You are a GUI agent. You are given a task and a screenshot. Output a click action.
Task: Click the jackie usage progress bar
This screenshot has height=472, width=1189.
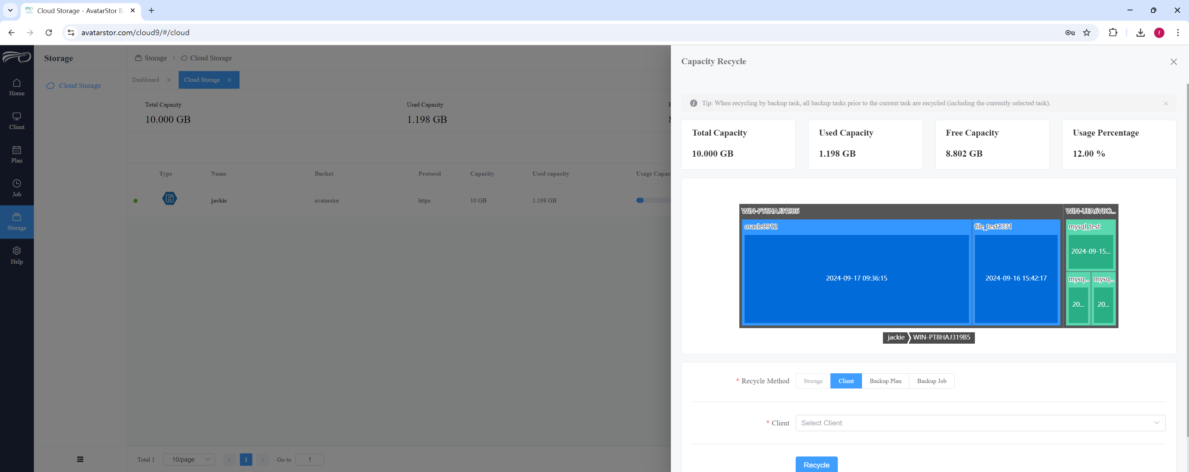tap(653, 200)
